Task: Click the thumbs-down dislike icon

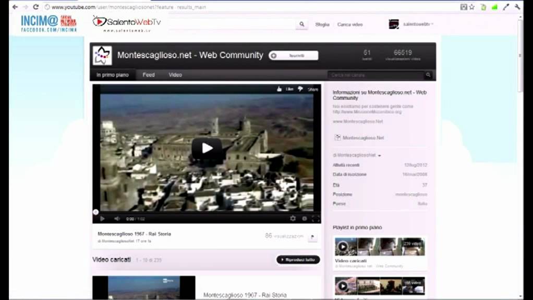Action: (x=300, y=89)
